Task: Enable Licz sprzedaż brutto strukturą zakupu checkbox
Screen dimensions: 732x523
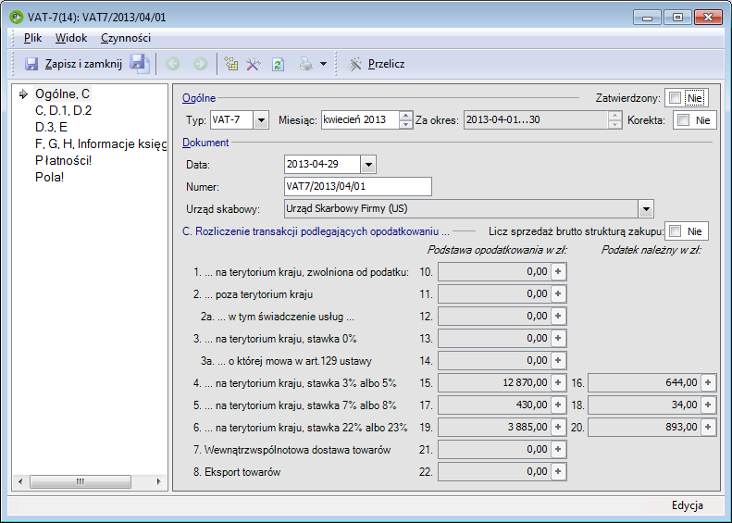Action: click(x=675, y=231)
